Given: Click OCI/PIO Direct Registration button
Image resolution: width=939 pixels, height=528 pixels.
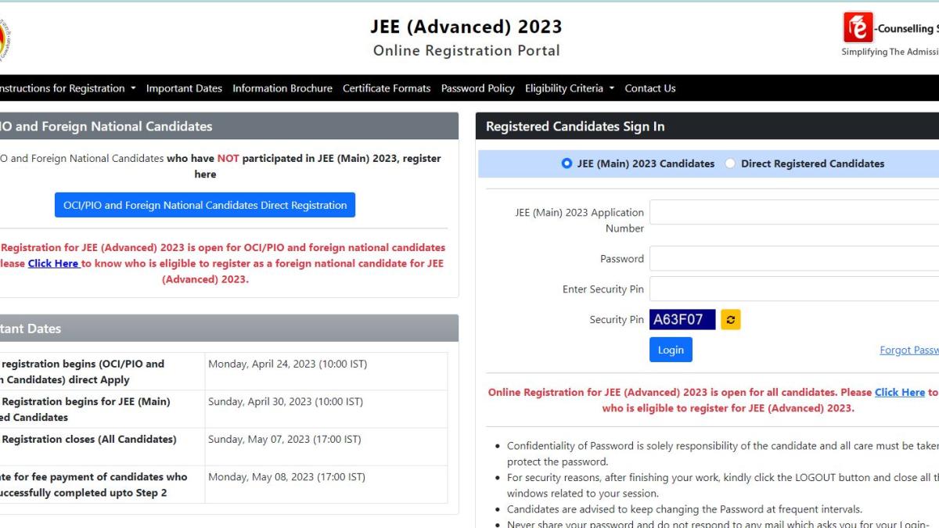Looking at the screenshot, I should click(204, 204).
